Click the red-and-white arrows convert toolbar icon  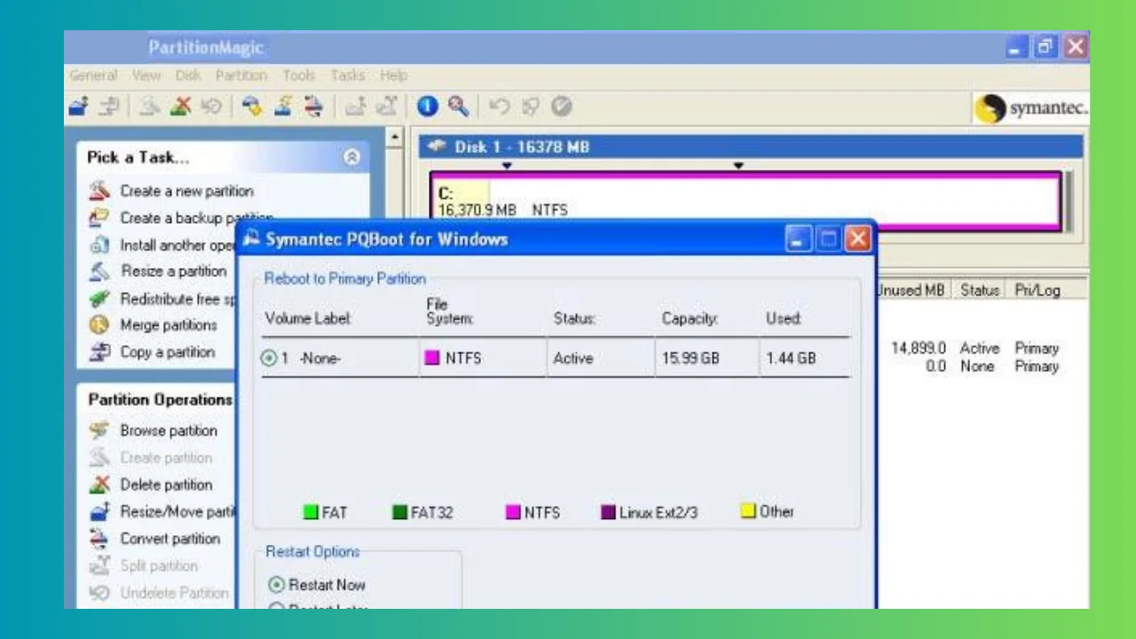[x=313, y=107]
